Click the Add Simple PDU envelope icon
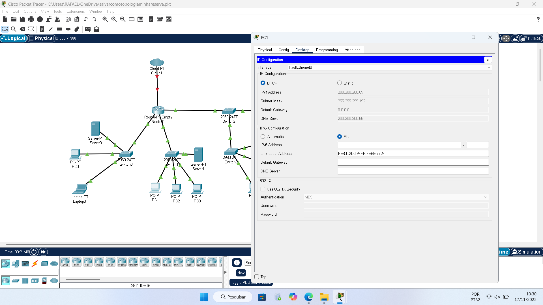This screenshot has width=543, height=305. (87, 29)
